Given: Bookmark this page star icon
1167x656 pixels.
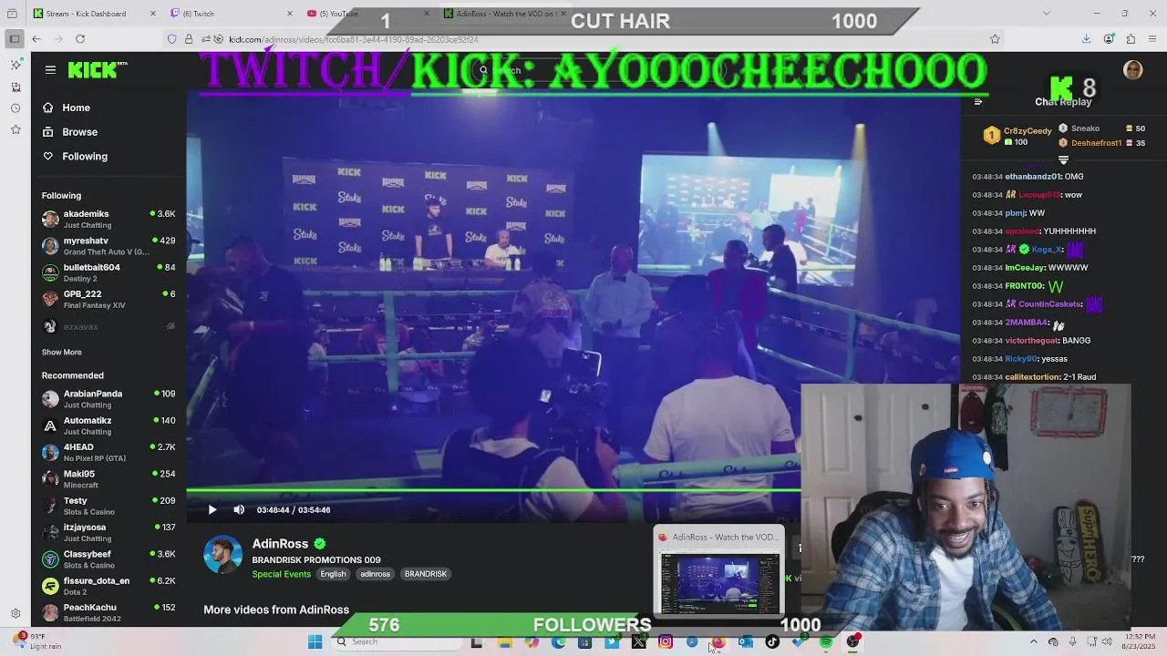Looking at the screenshot, I should tap(995, 39).
